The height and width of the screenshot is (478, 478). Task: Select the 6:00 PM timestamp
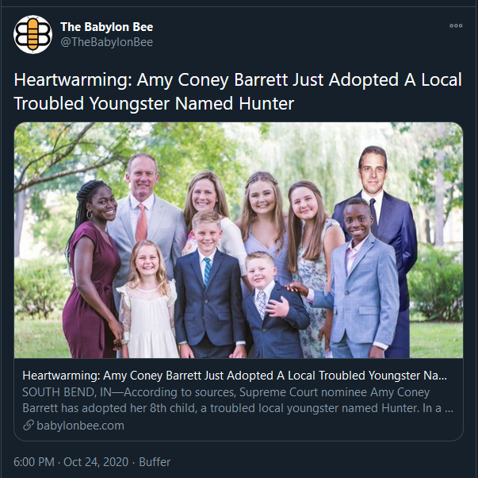click(x=34, y=462)
